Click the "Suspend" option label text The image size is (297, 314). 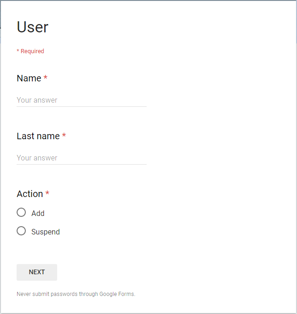tap(46, 232)
